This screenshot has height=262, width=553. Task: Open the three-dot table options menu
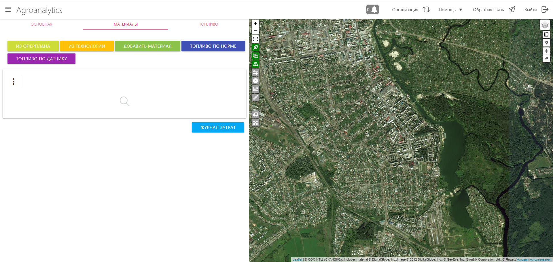point(14,82)
